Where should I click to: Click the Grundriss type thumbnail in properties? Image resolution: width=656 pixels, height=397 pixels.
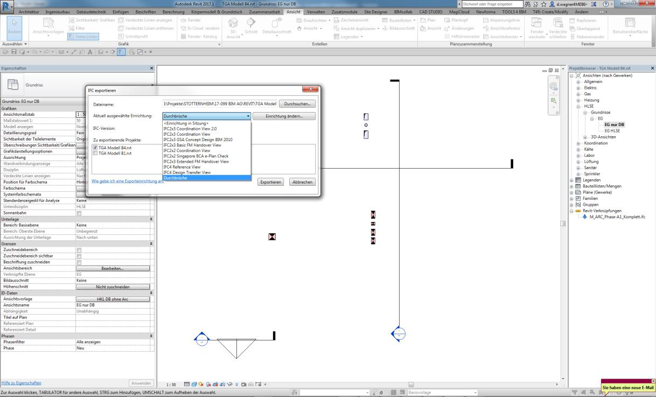(12, 85)
